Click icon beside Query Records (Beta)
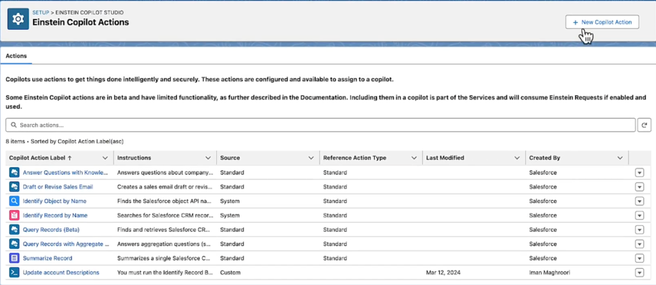656x285 pixels. coord(14,229)
